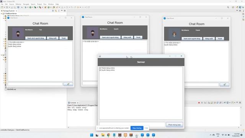Click Collapse All icon in Package Explorer
This screenshot has width=245, height=138.
pyautogui.click(x=53, y=11)
